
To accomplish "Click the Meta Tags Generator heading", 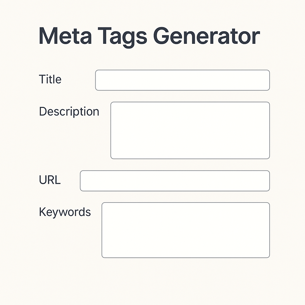I will [150, 37].
